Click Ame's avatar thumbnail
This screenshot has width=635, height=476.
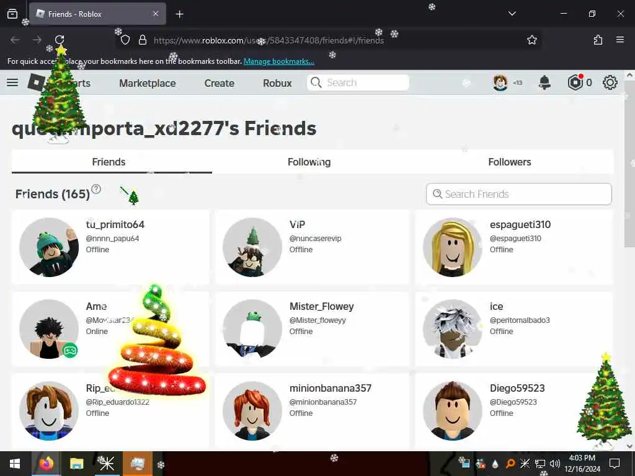49,329
